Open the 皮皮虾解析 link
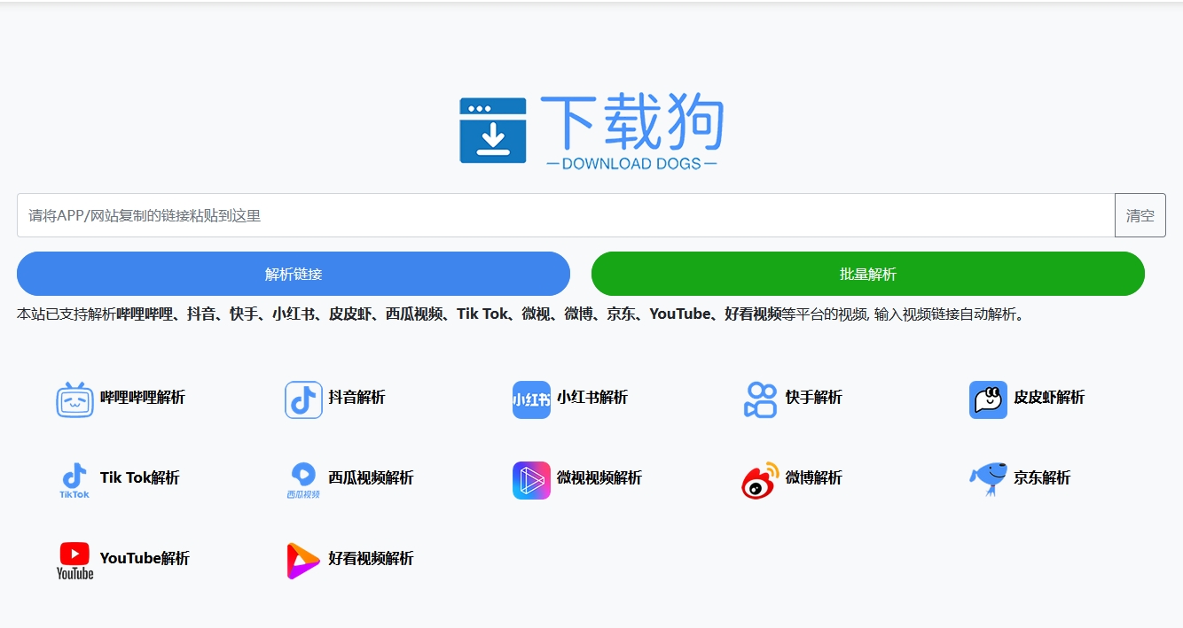The image size is (1183, 628). 1049,398
